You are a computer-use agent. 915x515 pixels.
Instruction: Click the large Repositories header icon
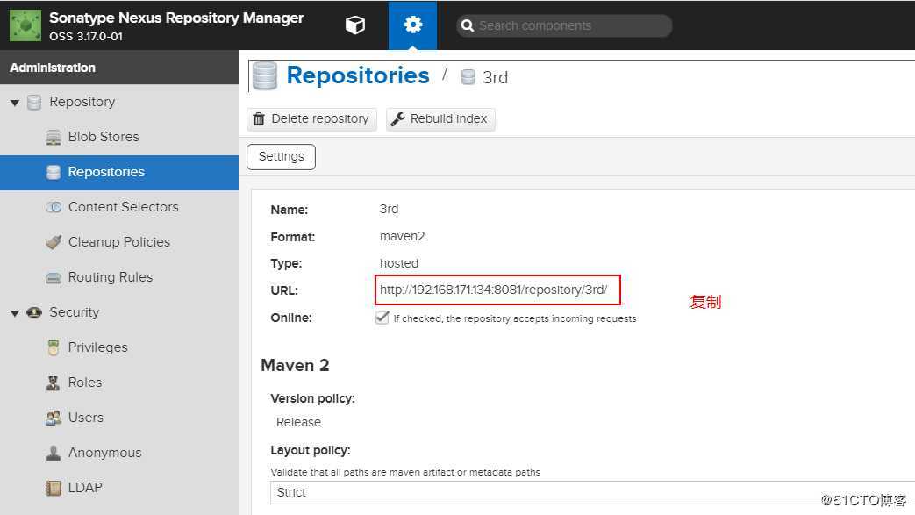(264, 76)
